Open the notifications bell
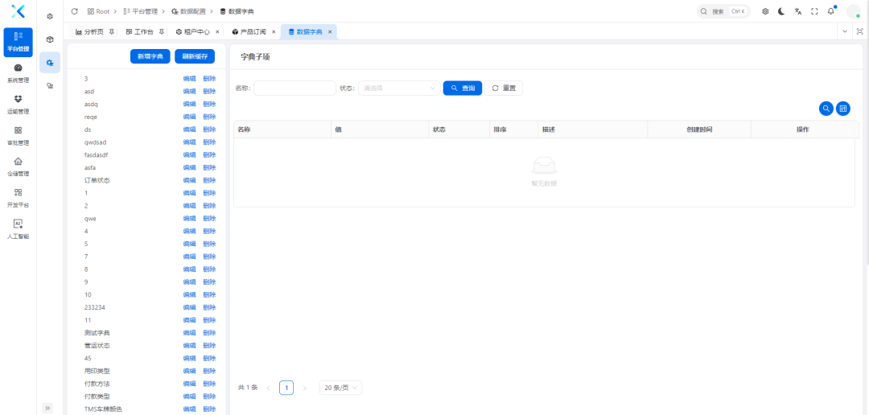This screenshot has height=415, width=869. [830, 11]
